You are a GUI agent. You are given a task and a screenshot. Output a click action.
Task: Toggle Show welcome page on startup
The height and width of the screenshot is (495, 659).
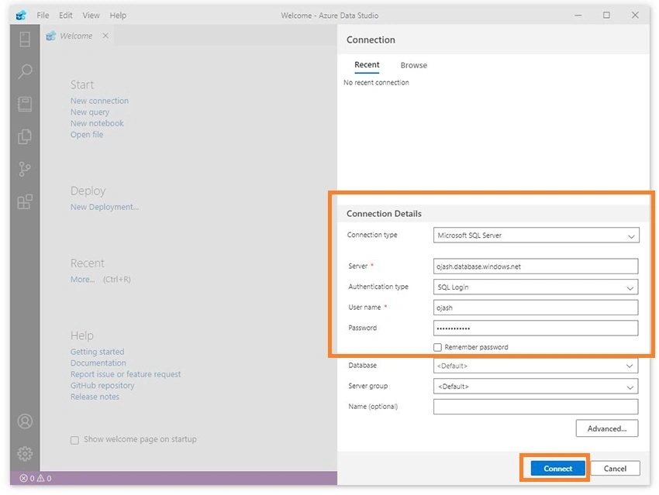(x=74, y=440)
